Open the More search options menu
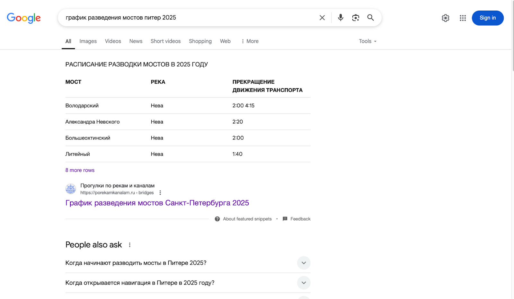The width and height of the screenshot is (514, 299). (250, 41)
